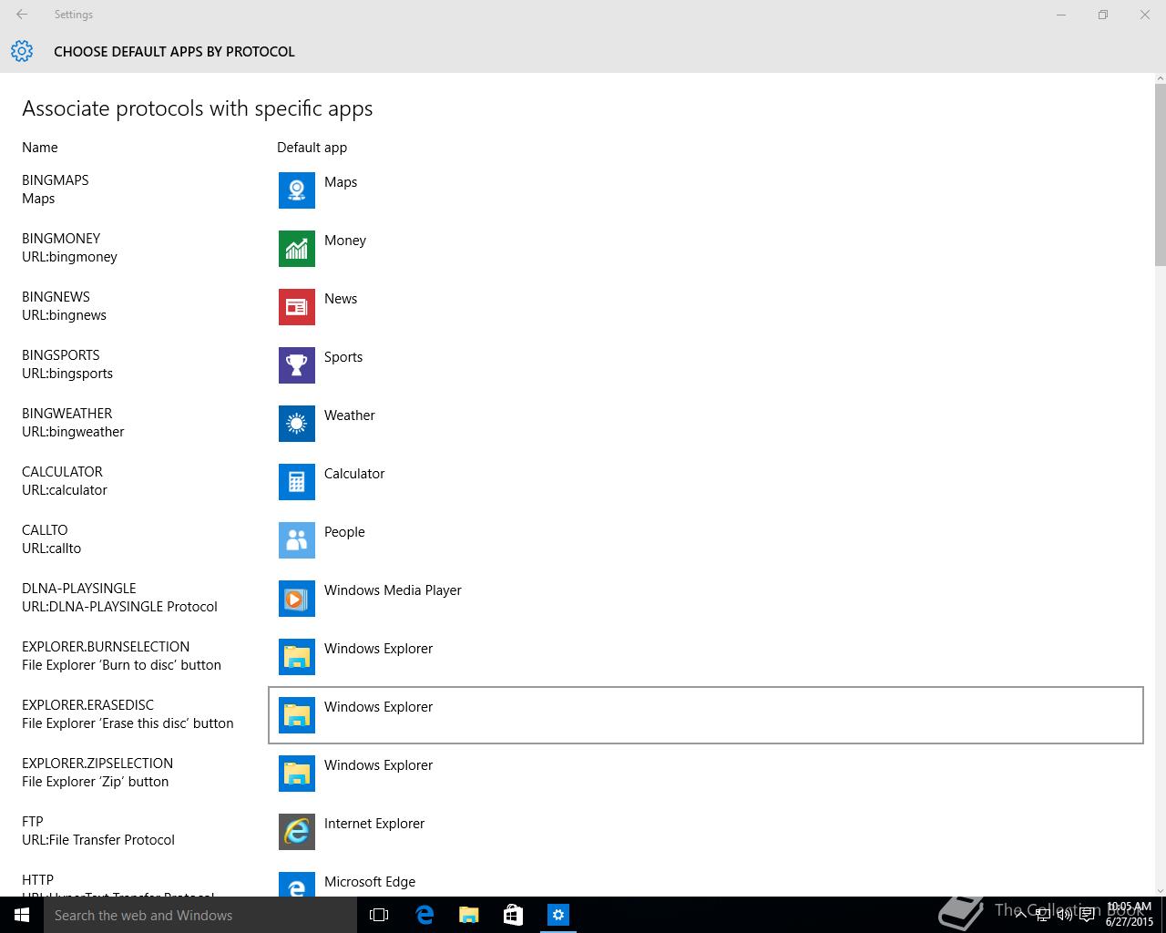Click the Search the web and Windows box
The height and width of the screenshot is (933, 1166).
click(202, 915)
